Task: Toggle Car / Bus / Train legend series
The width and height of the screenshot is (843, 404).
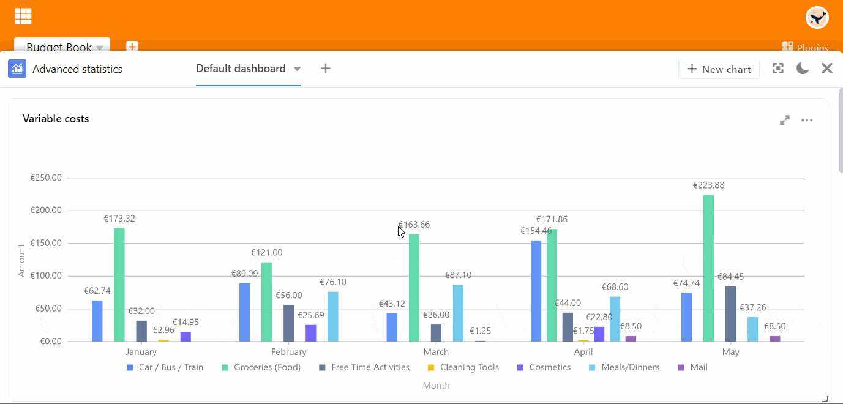Action: point(165,367)
